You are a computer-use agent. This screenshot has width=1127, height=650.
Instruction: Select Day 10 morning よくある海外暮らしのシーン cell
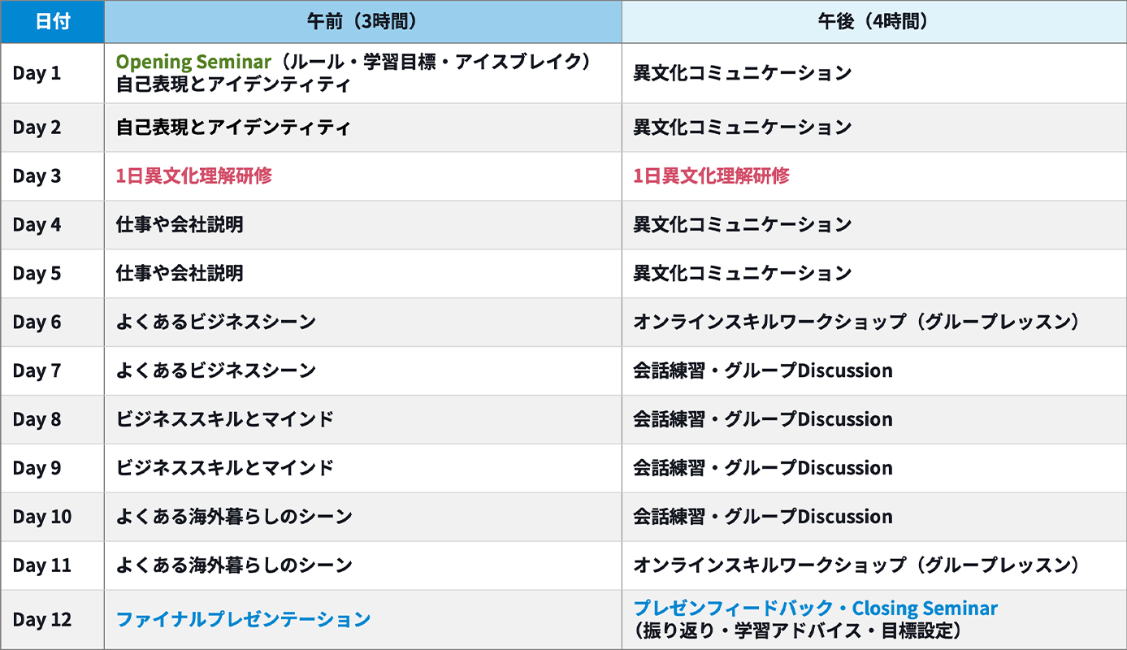pyautogui.click(x=234, y=517)
